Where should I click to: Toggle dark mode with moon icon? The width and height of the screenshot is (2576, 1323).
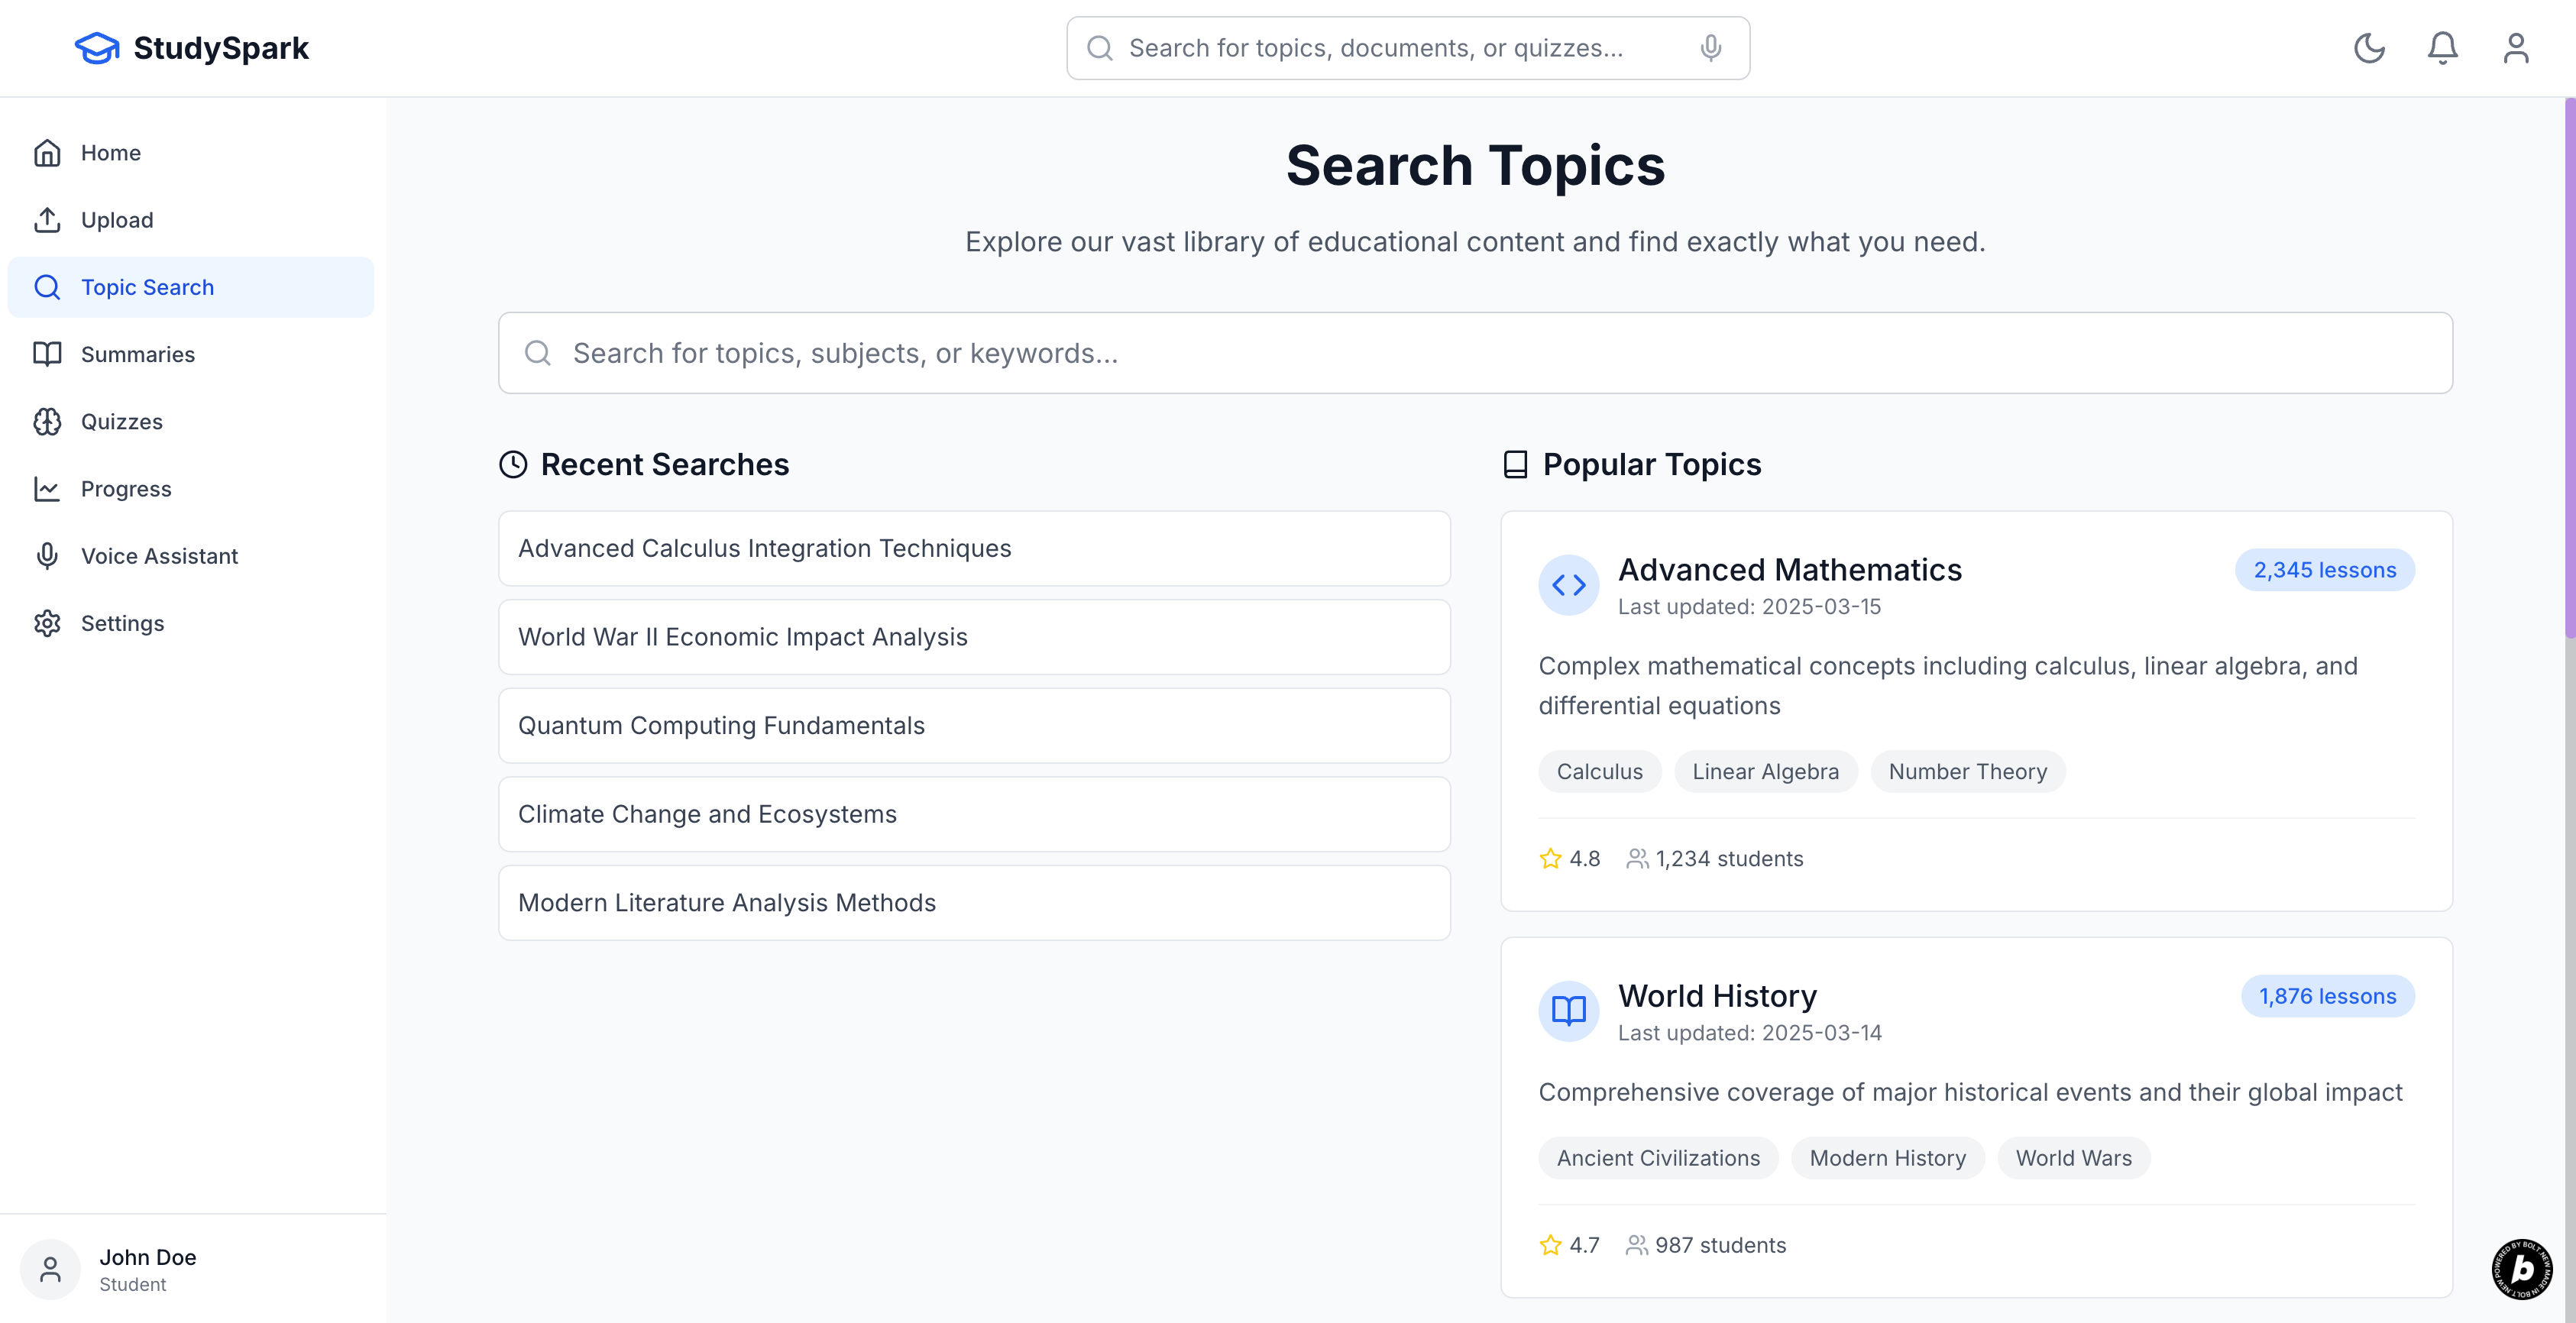(x=2369, y=48)
